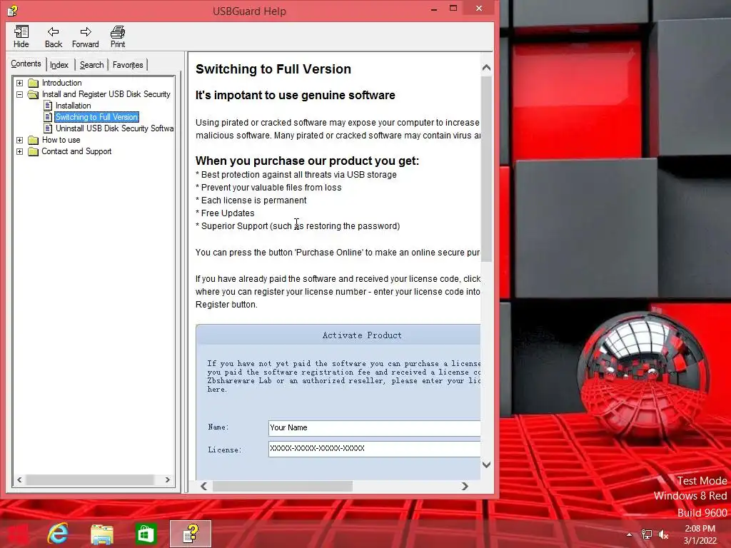731x548 pixels.
Task: Click the page icon beside Switching to Full Version
Action: pos(48,117)
